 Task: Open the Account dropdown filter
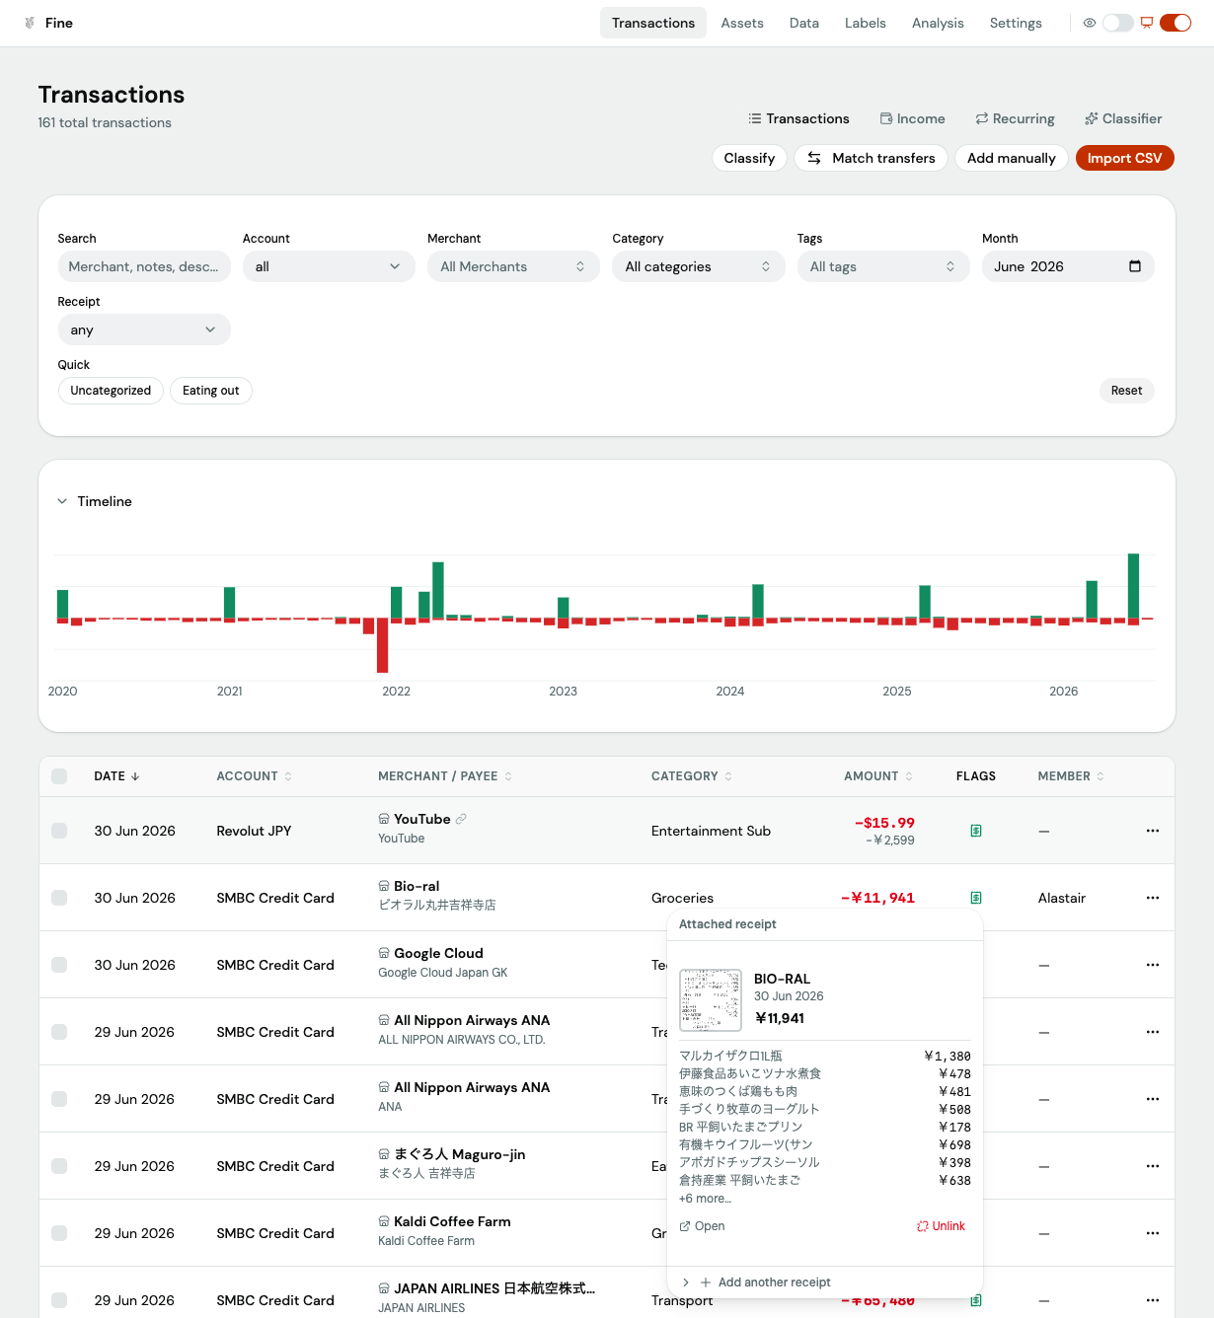coord(329,266)
